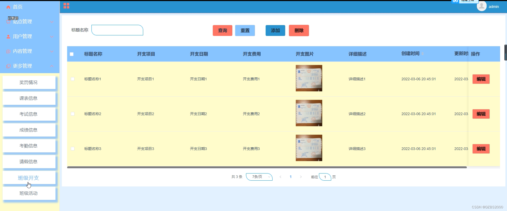Click the 内容管理 sidebar icon

(x=8, y=51)
